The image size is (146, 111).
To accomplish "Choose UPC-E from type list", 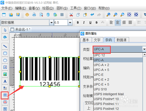I will click(118, 75).
